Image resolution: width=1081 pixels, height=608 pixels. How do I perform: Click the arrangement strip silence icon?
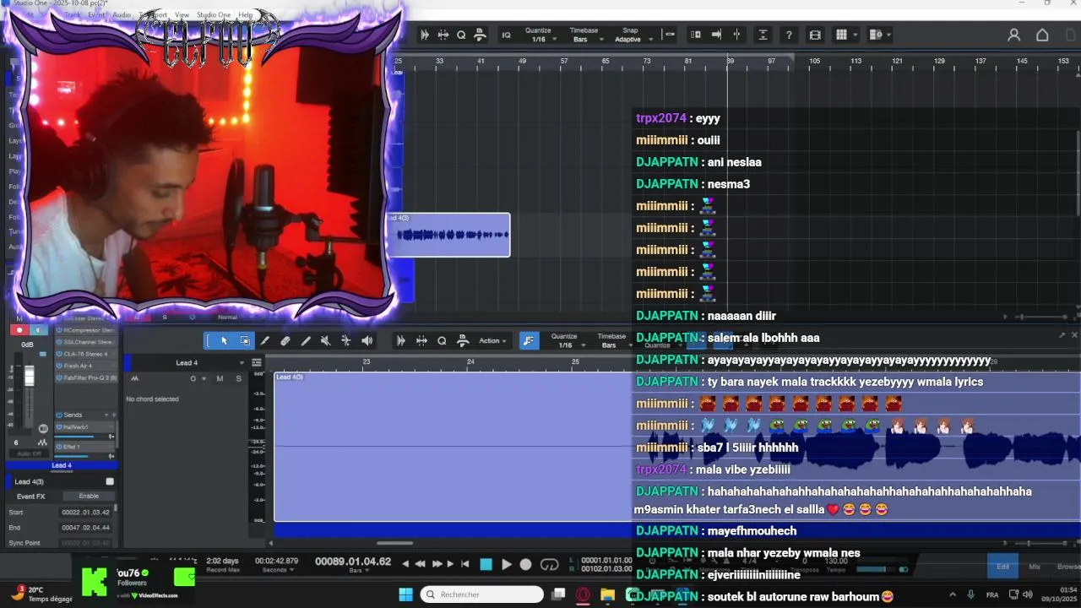coord(443,35)
